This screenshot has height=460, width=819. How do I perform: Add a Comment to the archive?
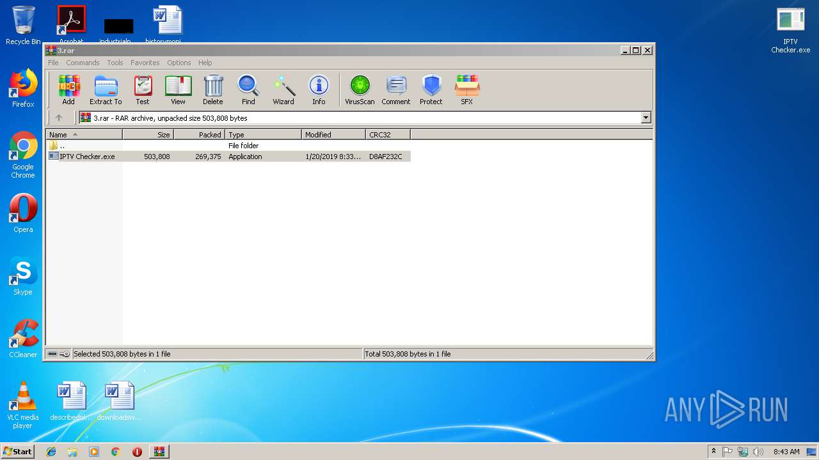(396, 89)
